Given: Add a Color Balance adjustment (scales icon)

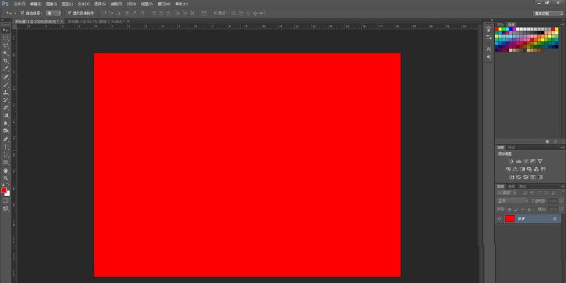Looking at the screenshot, I should coord(515,169).
